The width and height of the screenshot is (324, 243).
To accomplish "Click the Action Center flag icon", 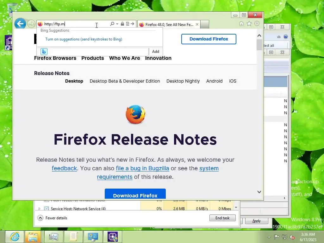I will coord(277,237).
